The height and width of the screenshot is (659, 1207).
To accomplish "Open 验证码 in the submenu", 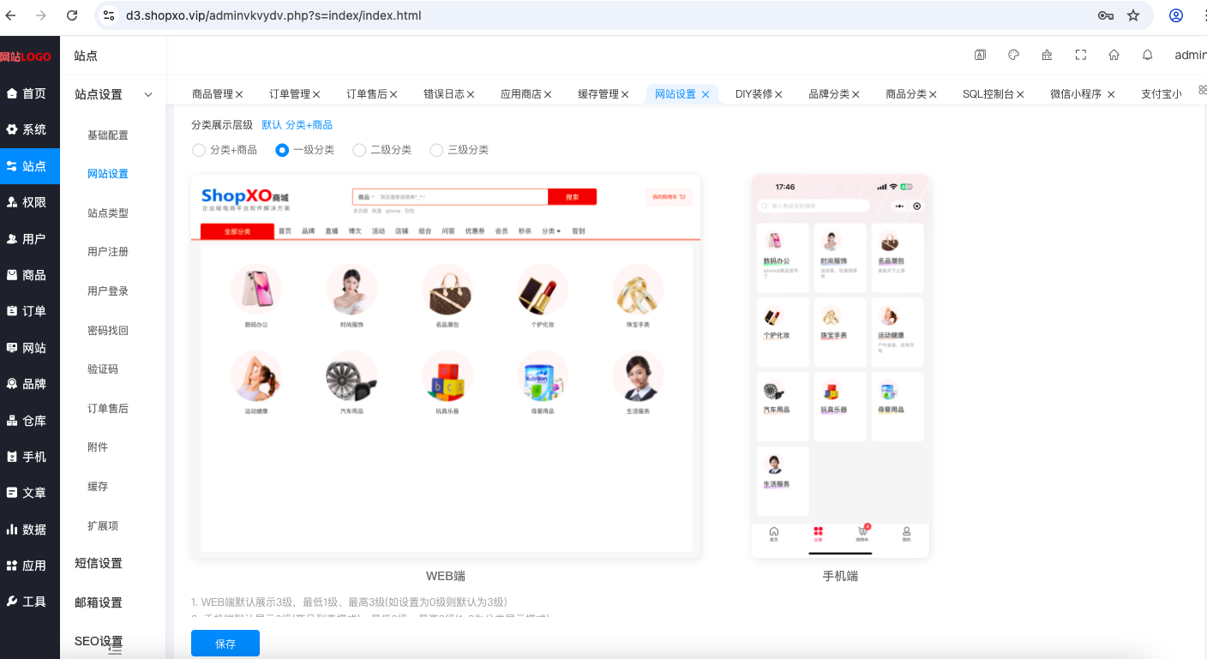I will click(103, 369).
